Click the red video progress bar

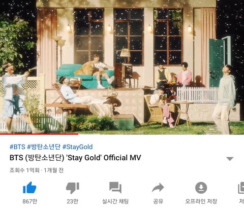[x=39, y=134]
